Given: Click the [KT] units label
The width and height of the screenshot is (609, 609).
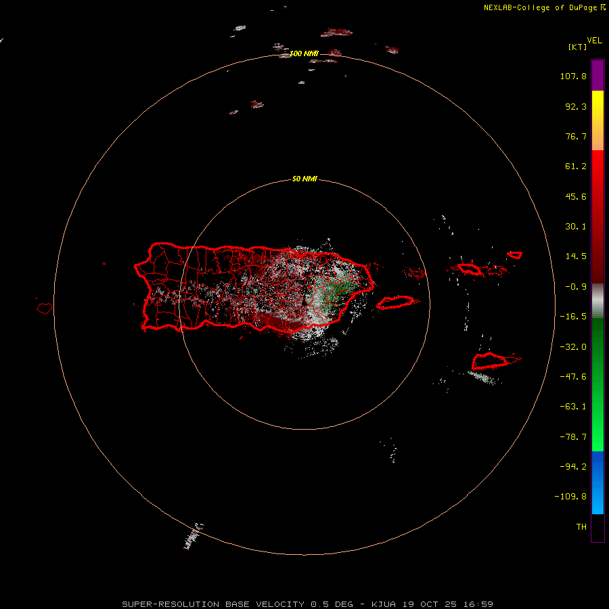Looking at the screenshot, I should point(578,47).
